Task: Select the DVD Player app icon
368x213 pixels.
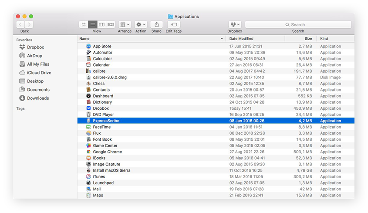Action: 88,115
